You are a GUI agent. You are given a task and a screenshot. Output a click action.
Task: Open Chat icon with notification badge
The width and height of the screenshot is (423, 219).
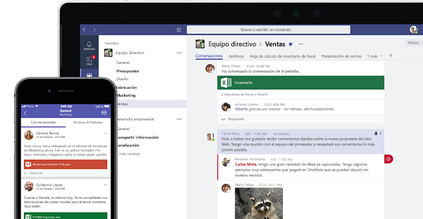click(x=89, y=61)
